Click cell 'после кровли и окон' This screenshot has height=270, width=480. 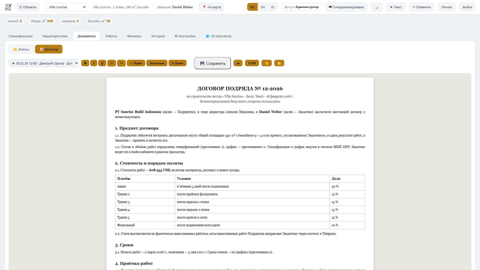coord(252,217)
